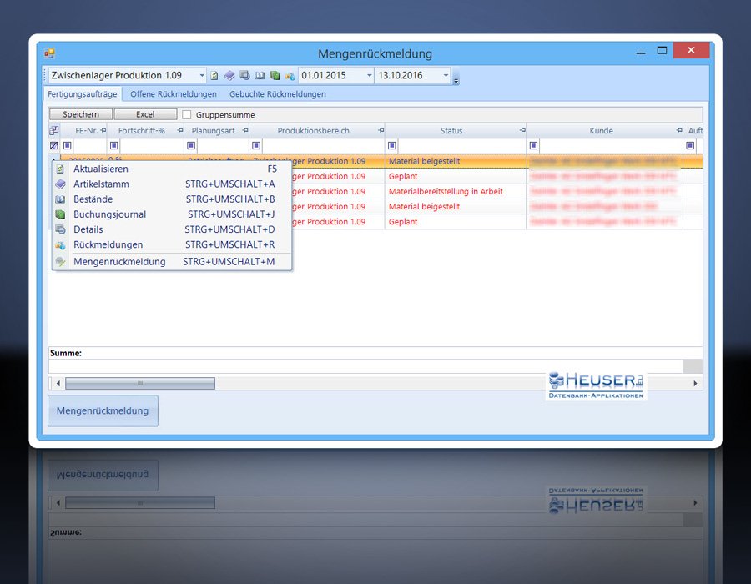Click the Mengenrückmeldung icon in the context menu
751x584 pixels.
(60, 261)
